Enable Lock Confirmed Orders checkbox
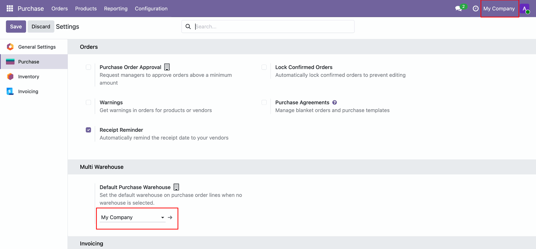Image resolution: width=536 pixels, height=249 pixels. tap(264, 67)
